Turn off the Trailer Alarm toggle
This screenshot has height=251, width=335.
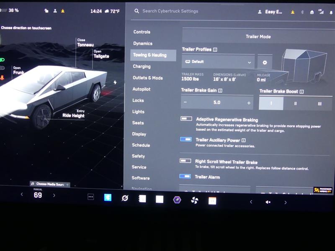coord(185,176)
